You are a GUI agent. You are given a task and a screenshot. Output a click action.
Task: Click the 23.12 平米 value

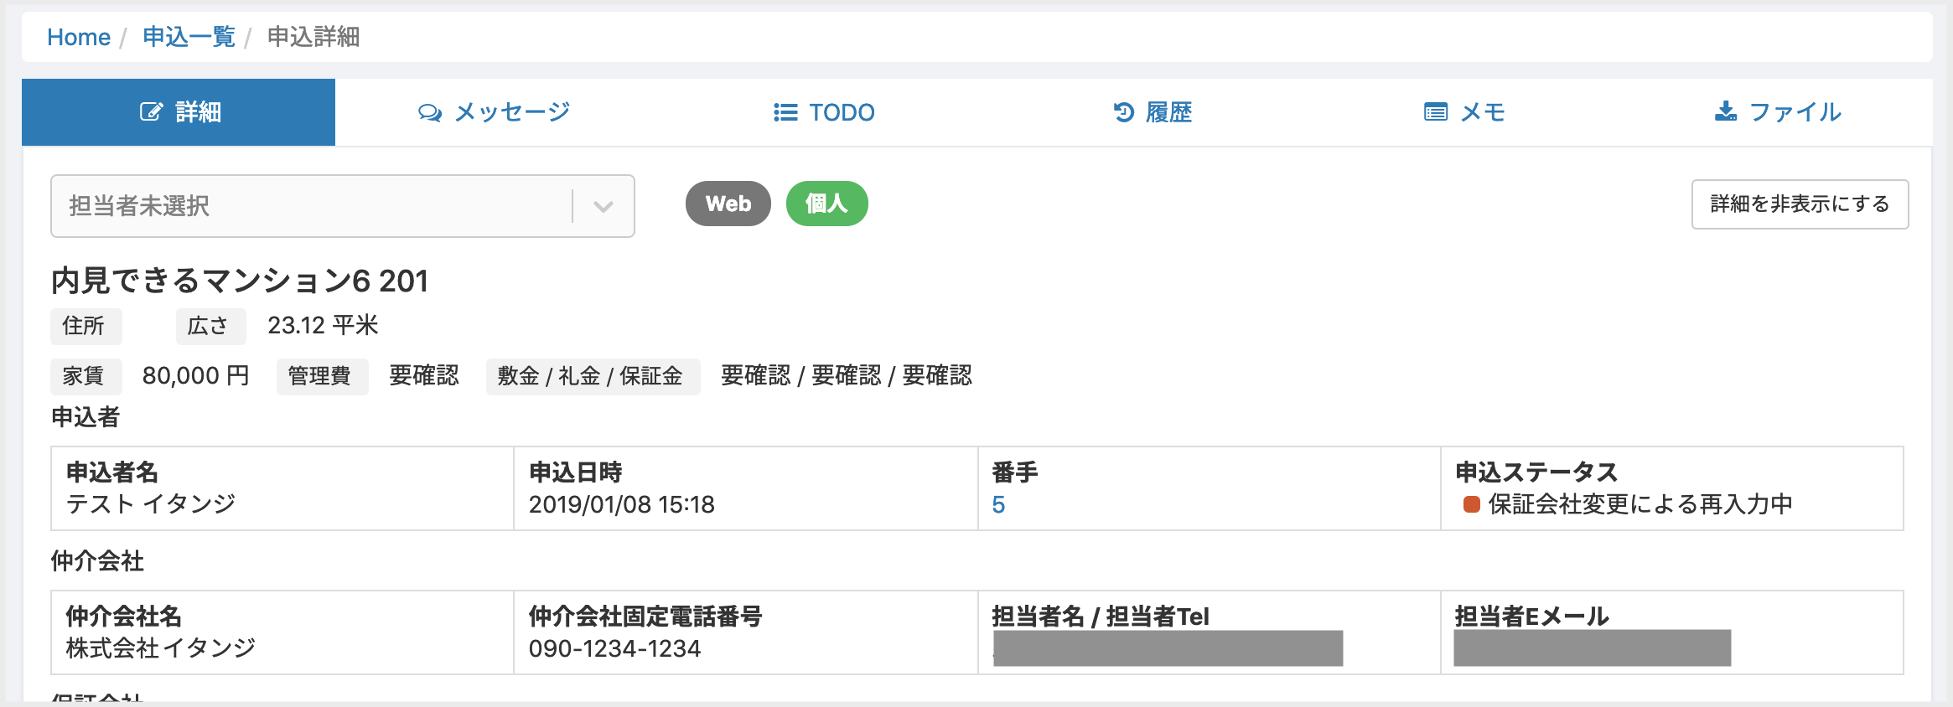click(323, 325)
